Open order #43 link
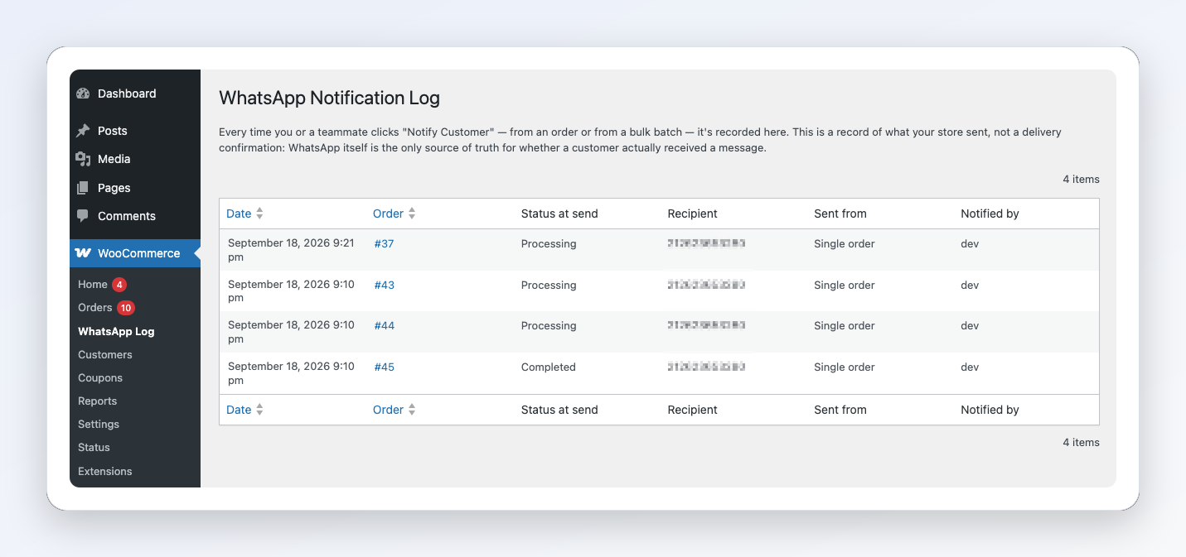 pos(385,286)
